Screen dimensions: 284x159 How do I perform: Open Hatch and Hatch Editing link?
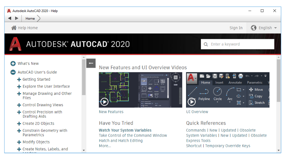(121, 140)
